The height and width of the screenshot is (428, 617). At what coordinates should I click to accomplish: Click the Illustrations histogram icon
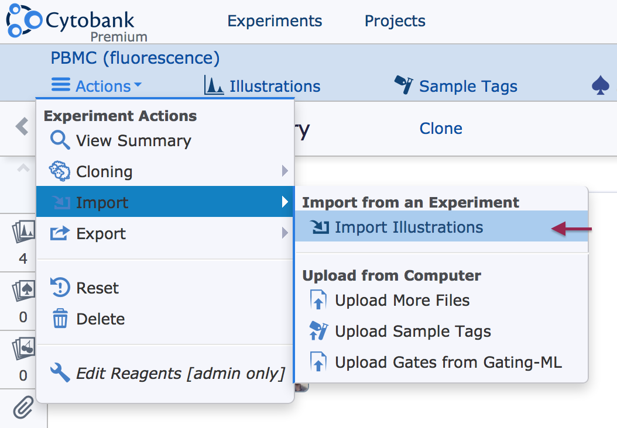(x=214, y=85)
